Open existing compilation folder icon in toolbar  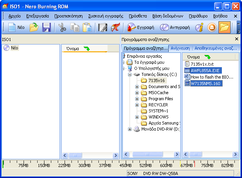(34, 27)
